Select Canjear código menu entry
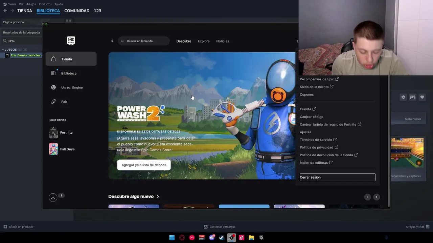The height and width of the screenshot is (243, 433). coord(312,117)
